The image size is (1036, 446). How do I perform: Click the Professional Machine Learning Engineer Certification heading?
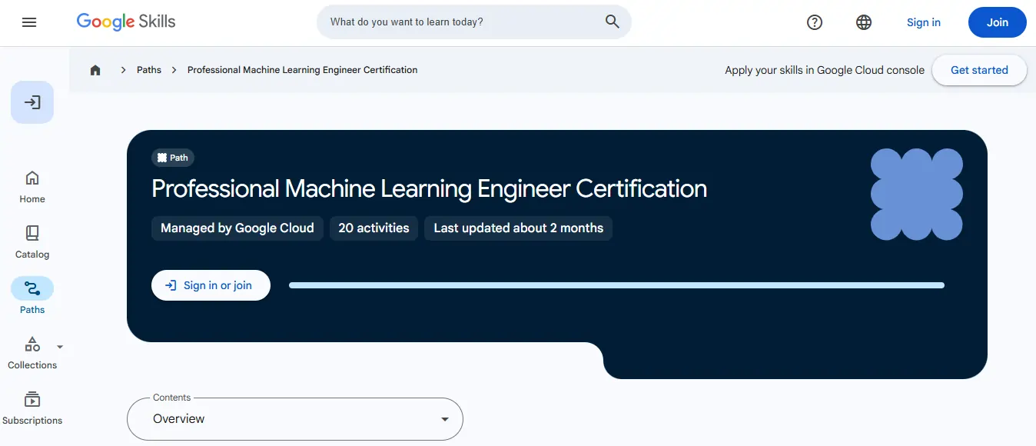(x=430, y=189)
